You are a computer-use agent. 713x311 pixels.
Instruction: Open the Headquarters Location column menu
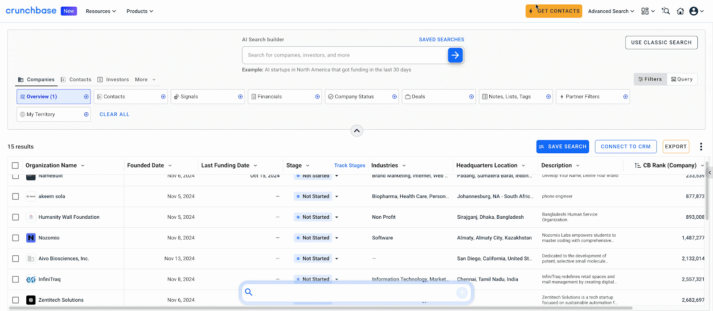click(523, 166)
